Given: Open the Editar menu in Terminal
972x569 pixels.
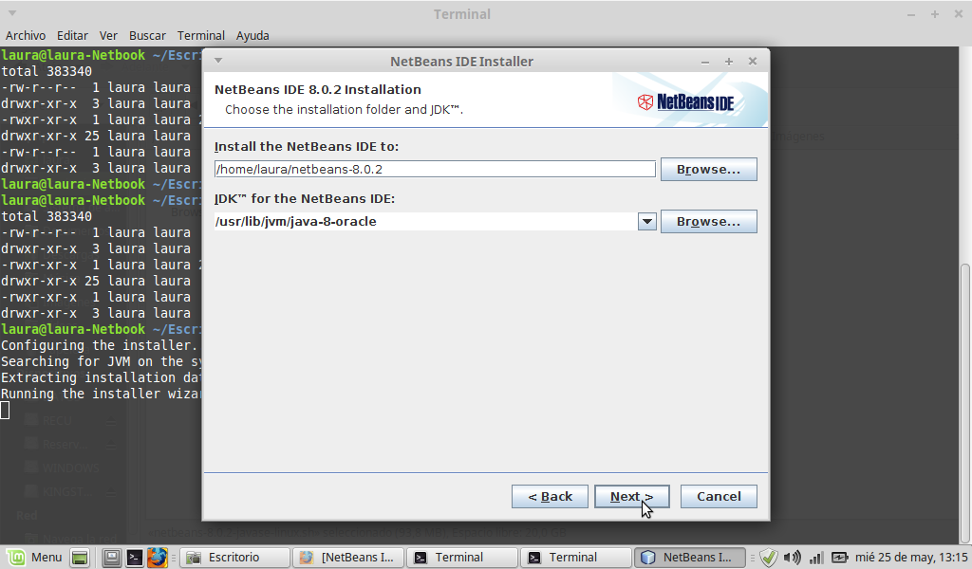Looking at the screenshot, I should pyautogui.click(x=73, y=35).
